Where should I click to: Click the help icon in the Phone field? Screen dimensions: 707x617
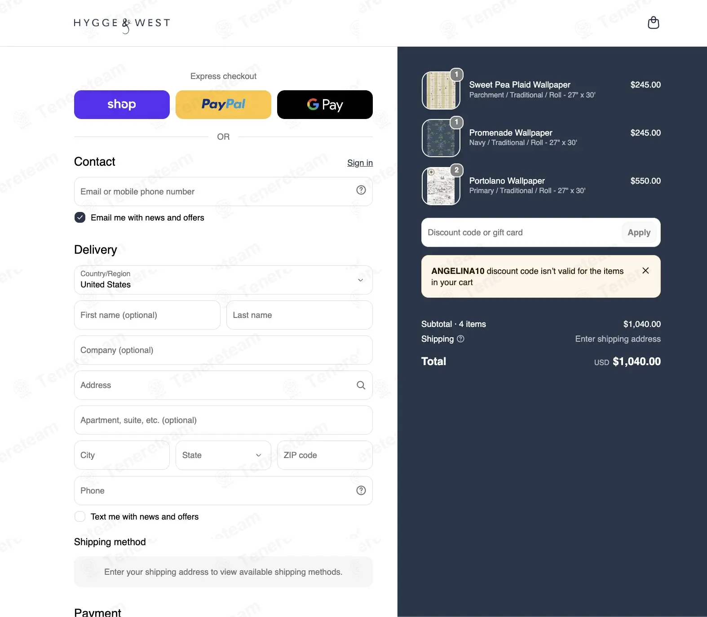click(x=361, y=490)
